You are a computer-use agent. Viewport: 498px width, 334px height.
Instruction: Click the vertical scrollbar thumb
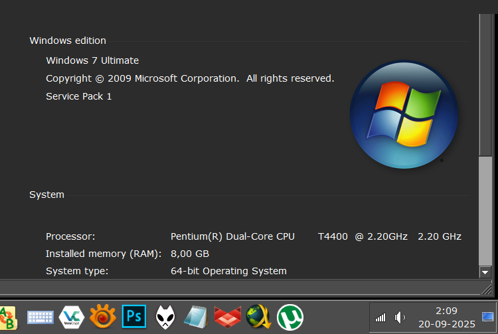coord(485,210)
